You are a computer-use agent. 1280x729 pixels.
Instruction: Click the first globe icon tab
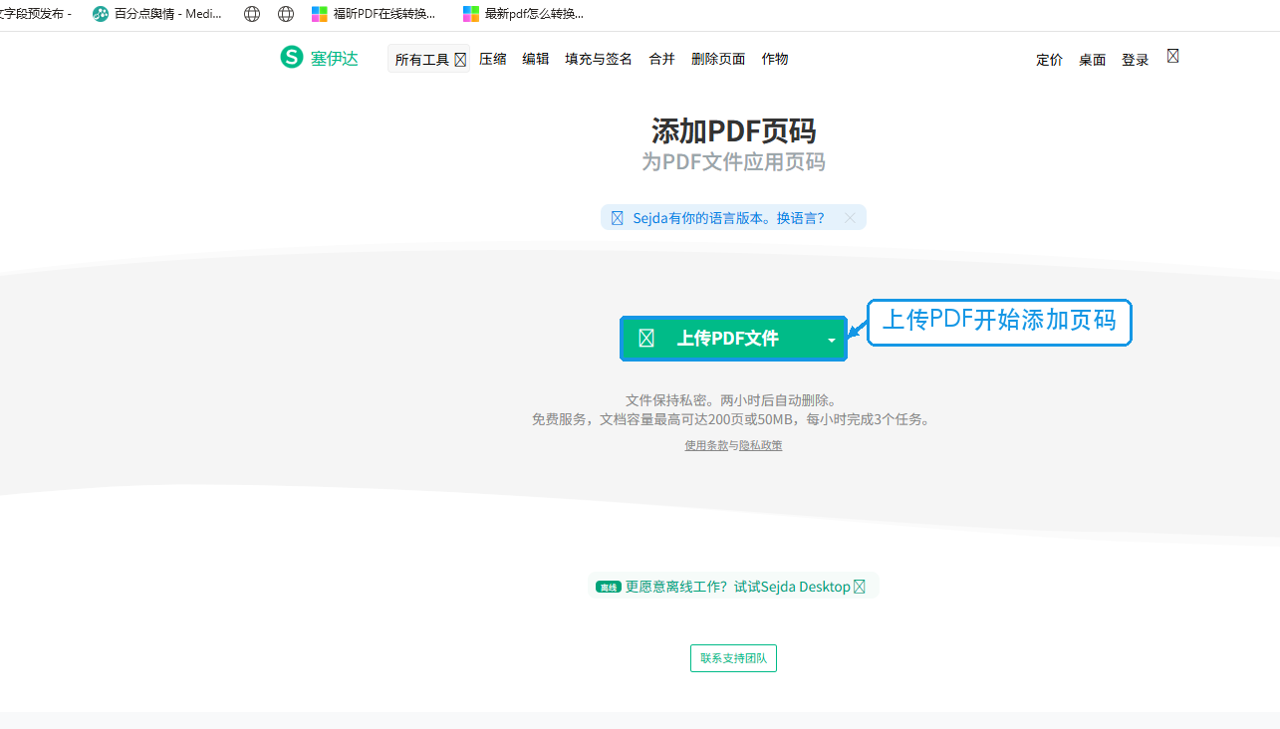(x=252, y=14)
